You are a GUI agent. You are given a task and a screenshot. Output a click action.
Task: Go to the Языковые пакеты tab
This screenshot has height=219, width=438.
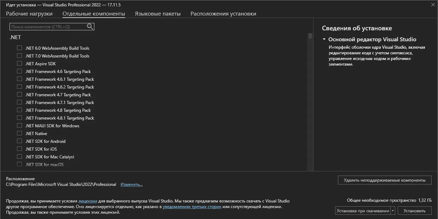coord(158,14)
